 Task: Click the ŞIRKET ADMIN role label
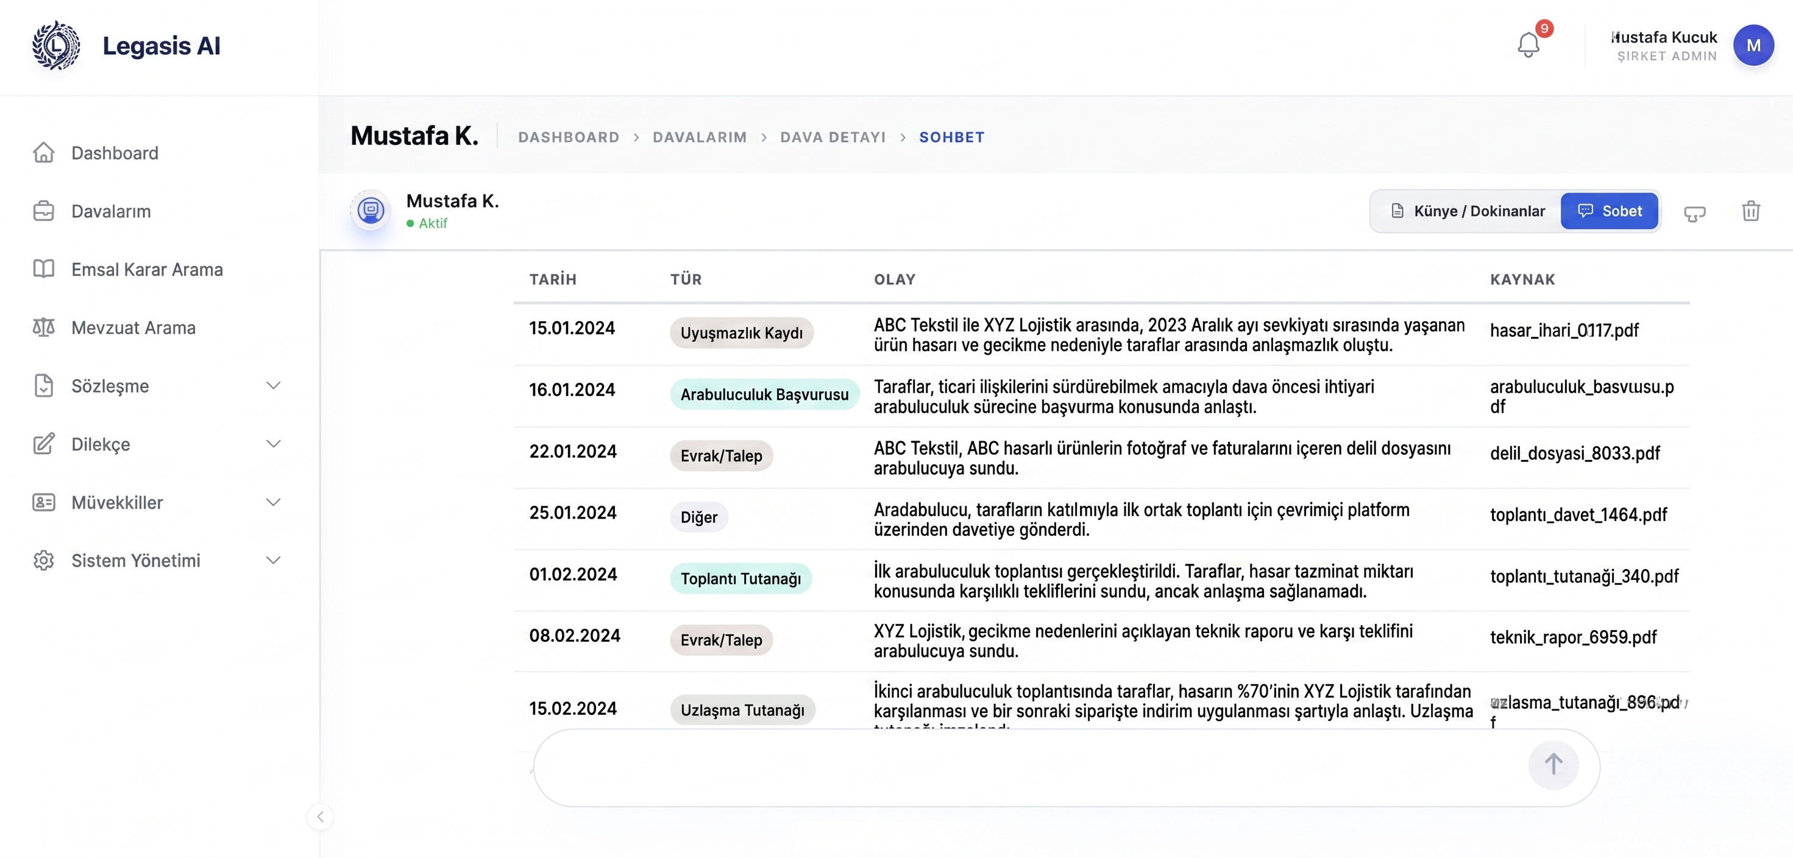(1666, 56)
